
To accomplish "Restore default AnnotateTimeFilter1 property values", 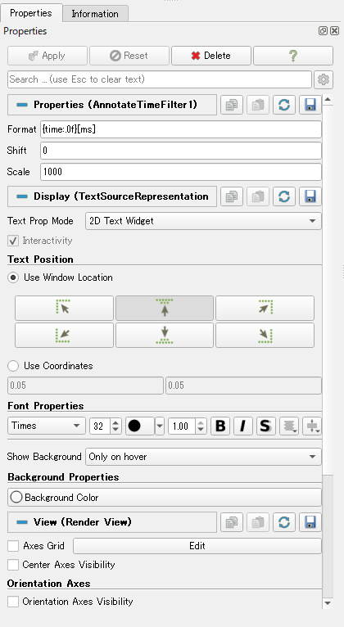I will point(284,105).
